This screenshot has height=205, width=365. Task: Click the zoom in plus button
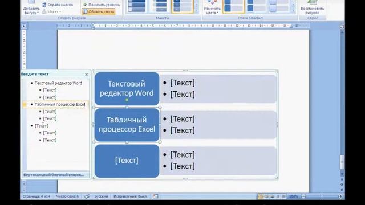tap(340, 196)
